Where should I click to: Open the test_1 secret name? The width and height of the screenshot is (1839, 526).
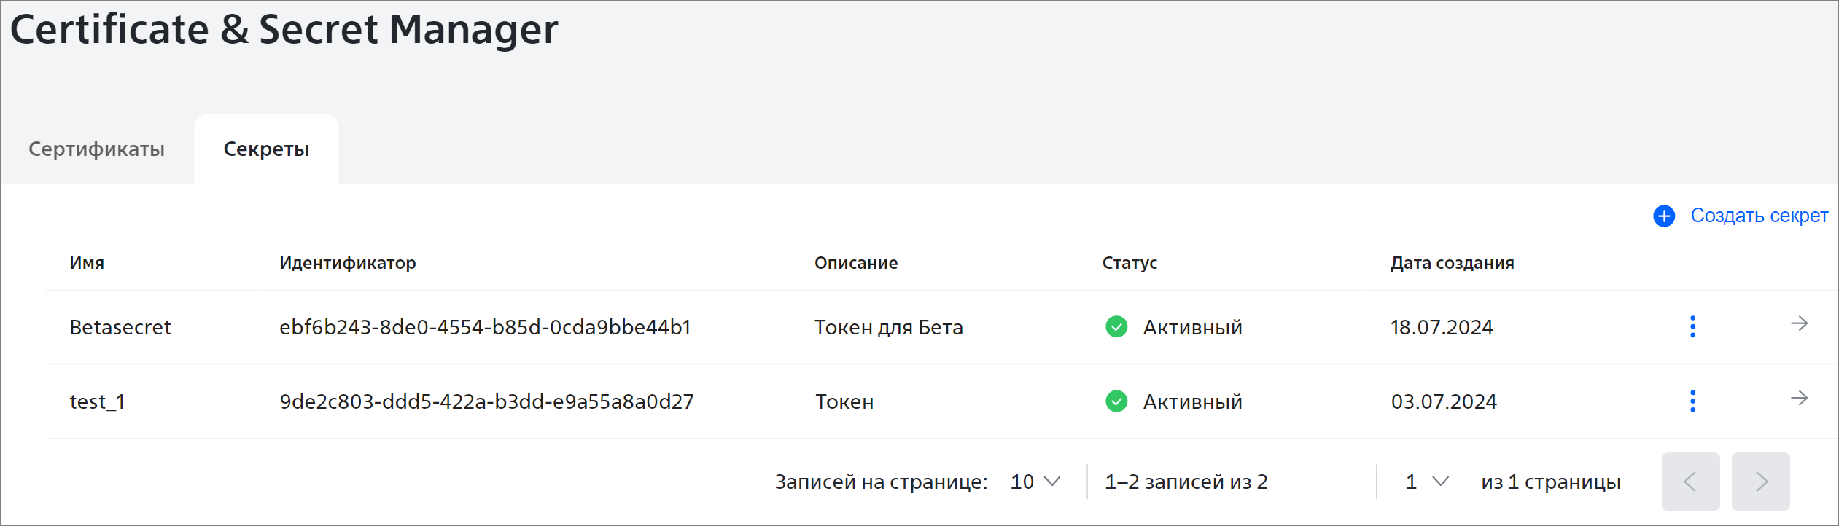pyautogui.click(x=97, y=401)
